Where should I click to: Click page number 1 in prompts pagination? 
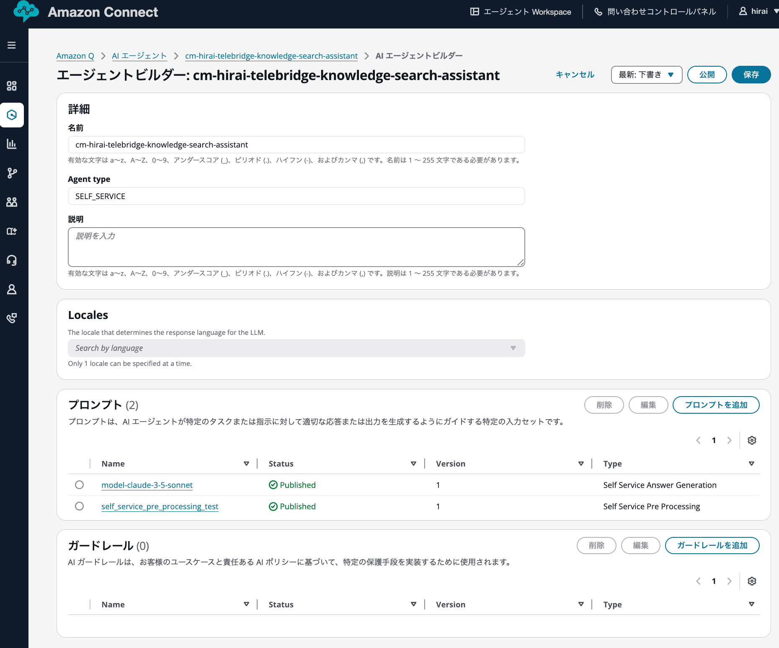pos(714,440)
